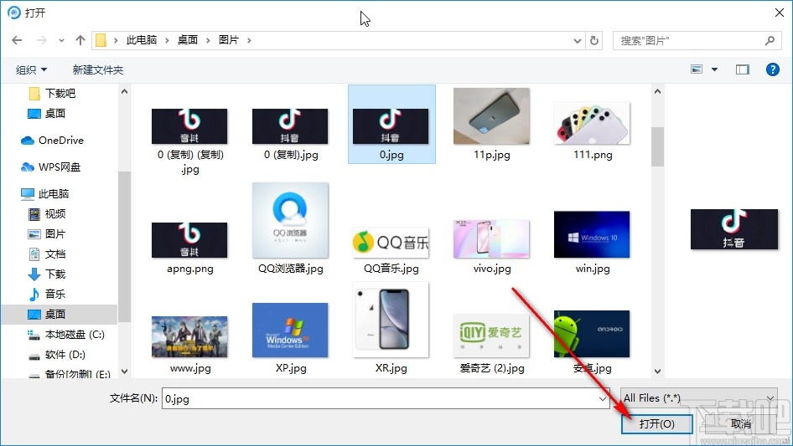This screenshot has height=446, width=793.
Task: Select the vivo.jpg file
Action: tap(491, 247)
